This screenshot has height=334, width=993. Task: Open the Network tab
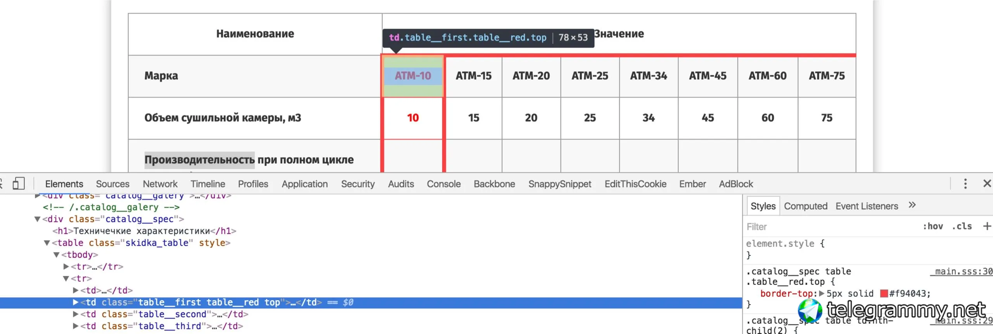(160, 184)
